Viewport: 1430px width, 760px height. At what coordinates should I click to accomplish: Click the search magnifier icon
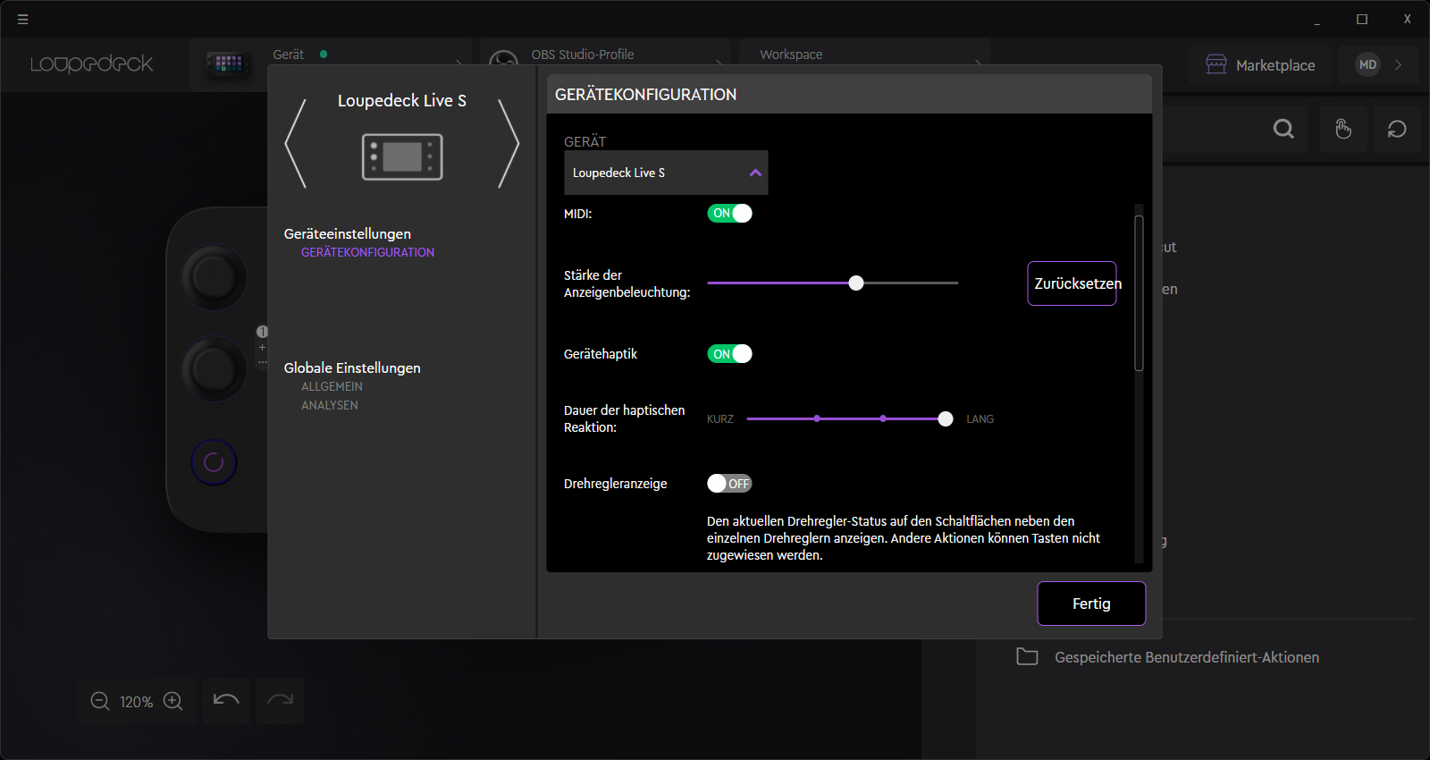[1283, 129]
